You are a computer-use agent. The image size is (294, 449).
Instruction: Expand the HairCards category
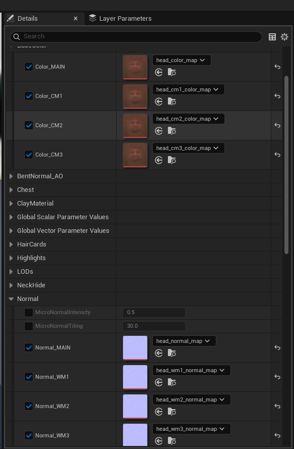[11, 244]
